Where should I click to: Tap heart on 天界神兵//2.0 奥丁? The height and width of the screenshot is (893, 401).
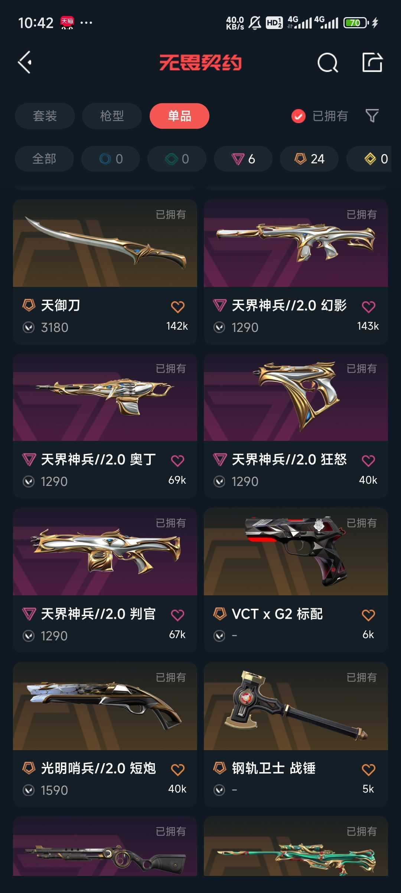(177, 461)
